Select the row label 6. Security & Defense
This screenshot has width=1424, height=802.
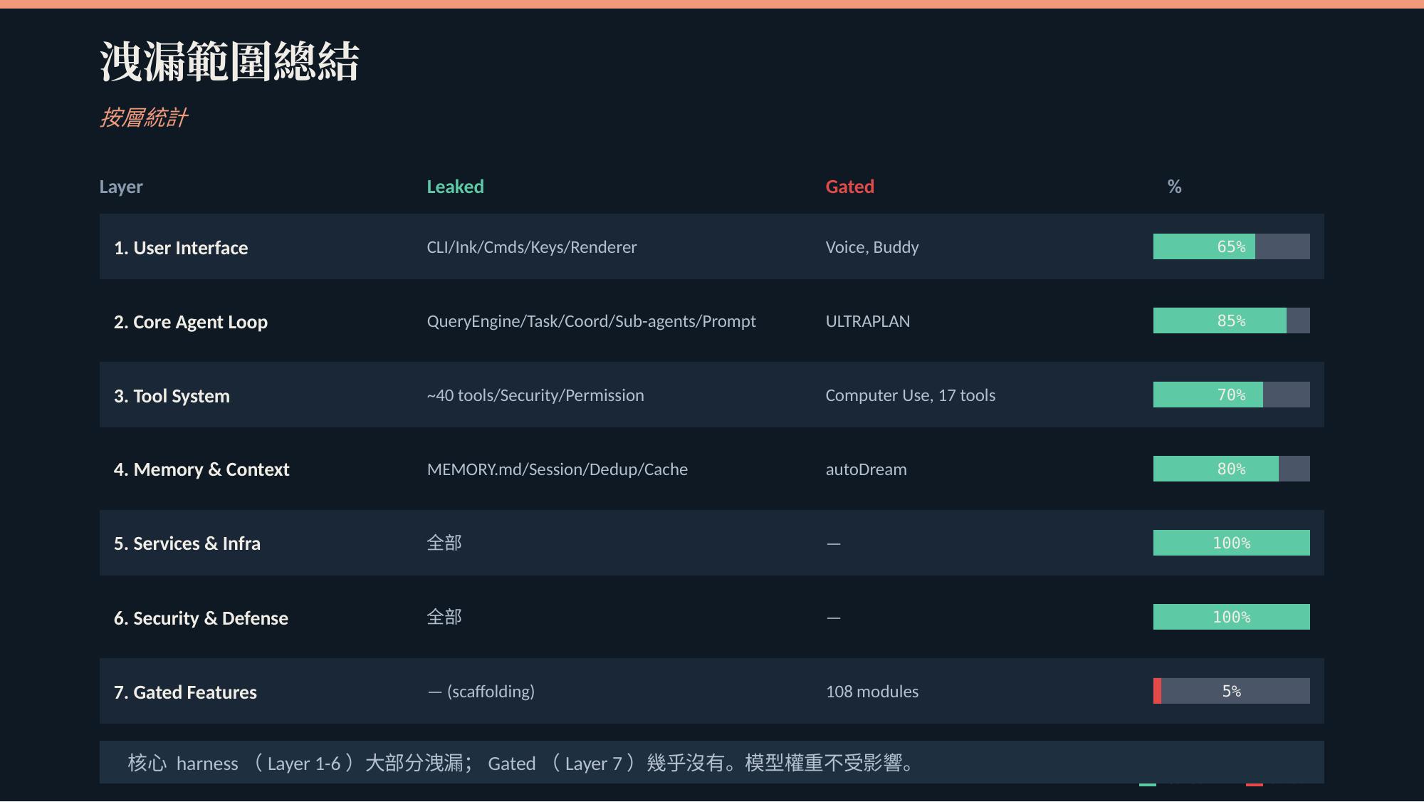pos(201,618)
